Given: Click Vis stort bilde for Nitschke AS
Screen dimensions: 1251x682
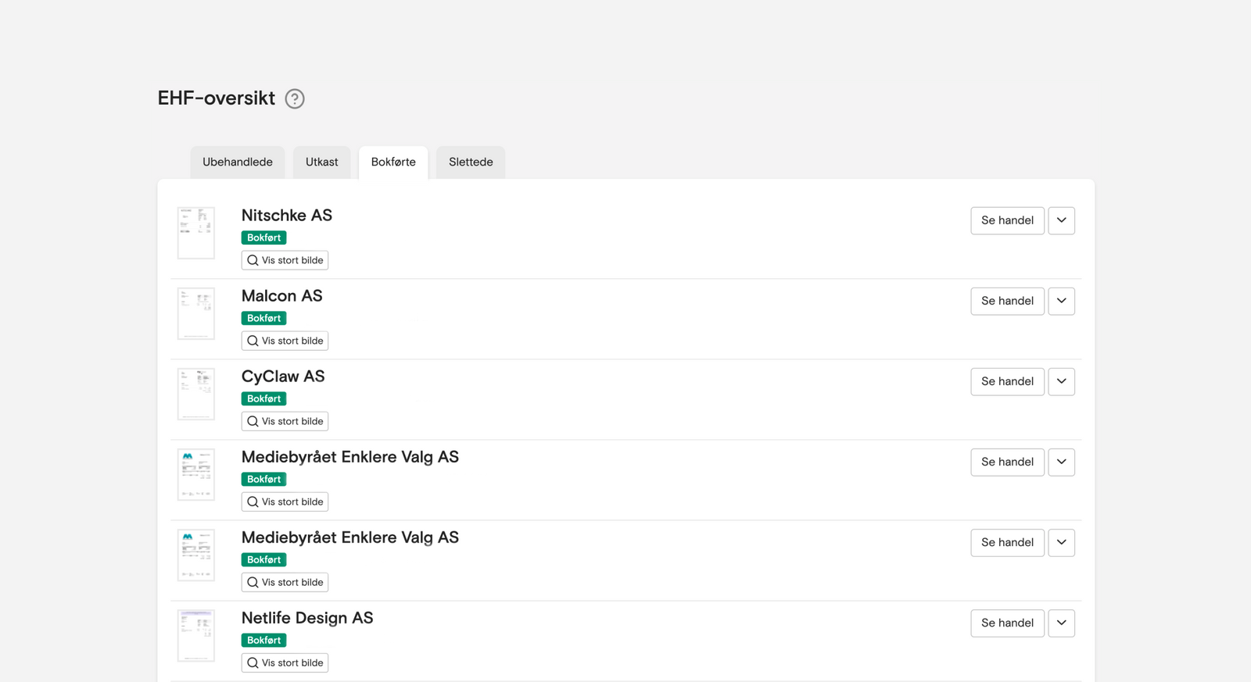Looking at the screenshot, I should (285, 260).
